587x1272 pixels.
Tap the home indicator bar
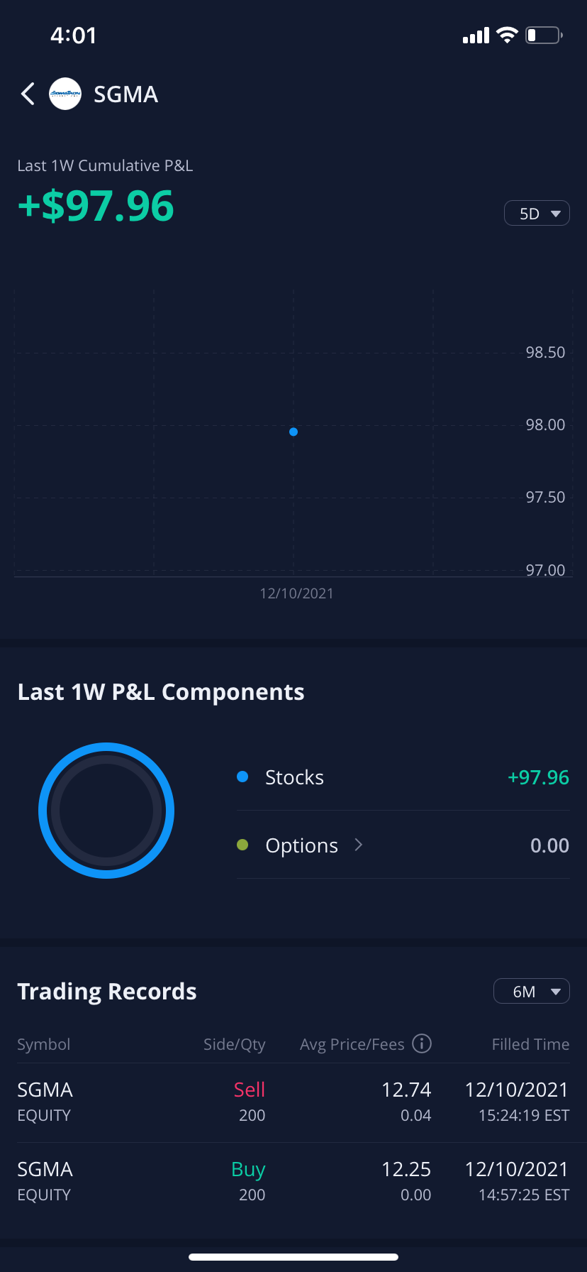293,1257
